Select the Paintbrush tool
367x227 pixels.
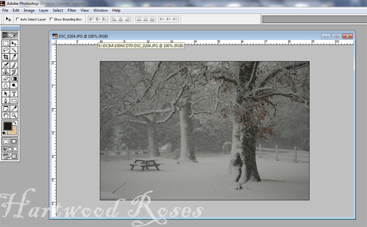click(x=14, y=65)
